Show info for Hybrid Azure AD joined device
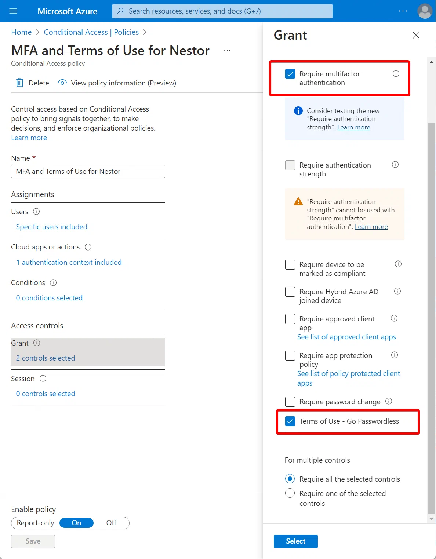 (397, 291)
